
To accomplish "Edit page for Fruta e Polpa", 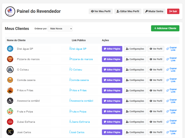I will point(112,111).
